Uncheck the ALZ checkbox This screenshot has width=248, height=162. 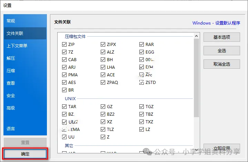[103, 52]
